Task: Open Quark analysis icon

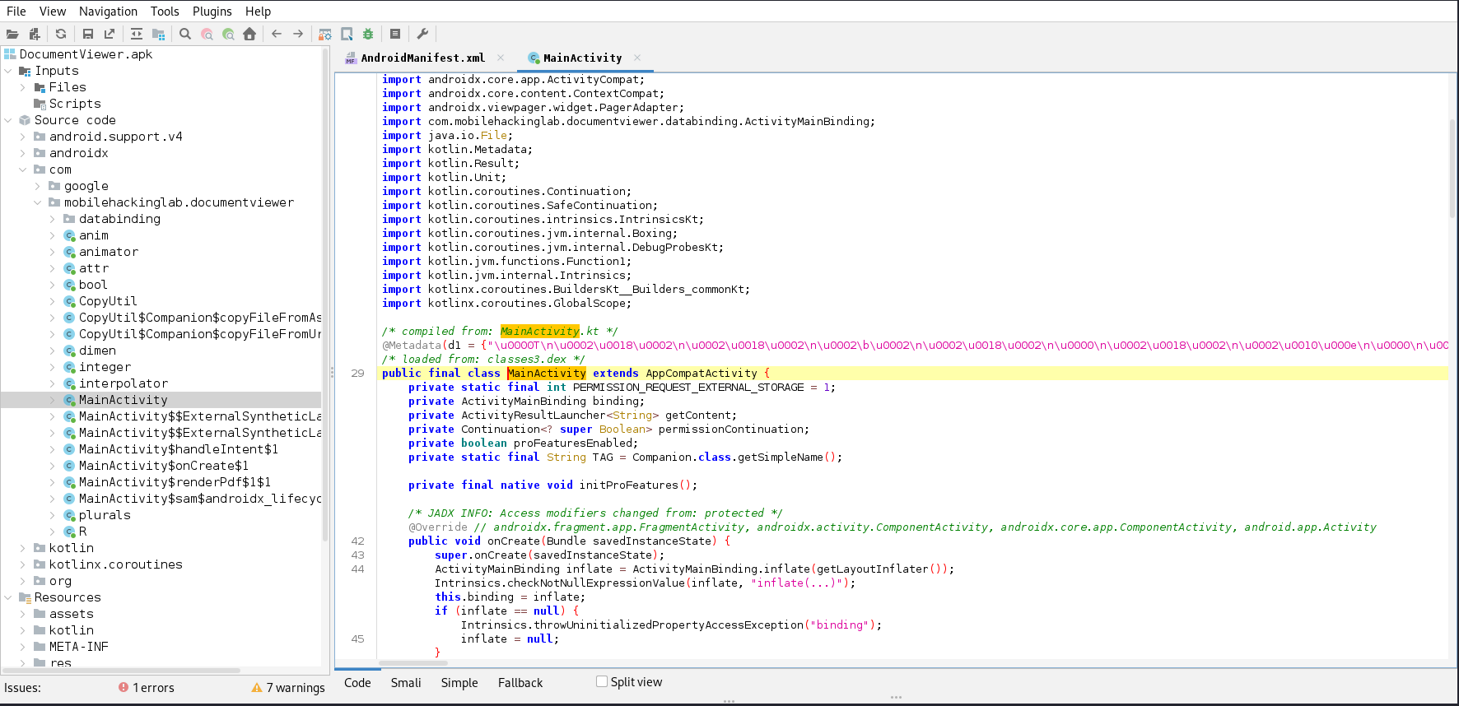Action: tap(347, 34)
